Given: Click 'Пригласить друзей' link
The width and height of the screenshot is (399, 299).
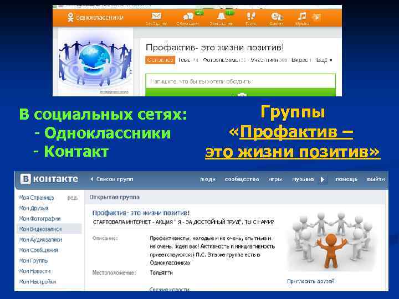Looking at the screenshot, I should (311, 281).
